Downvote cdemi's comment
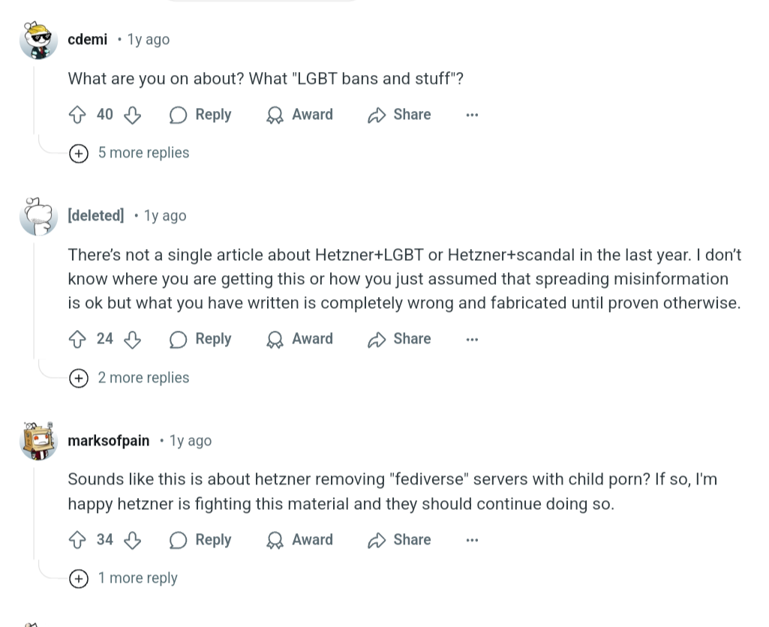 click(x=132, y=115)
